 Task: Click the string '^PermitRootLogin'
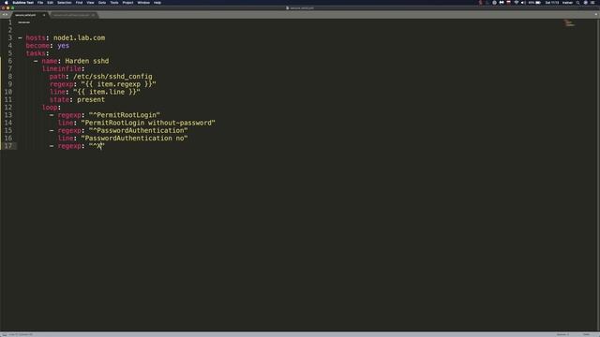(125, 114)
